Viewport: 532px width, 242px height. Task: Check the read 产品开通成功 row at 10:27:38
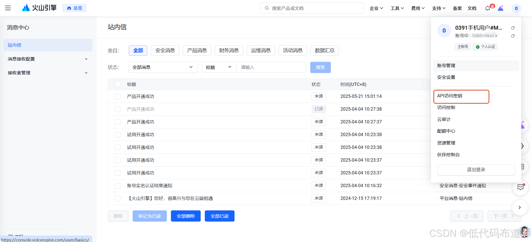point(118,109)
